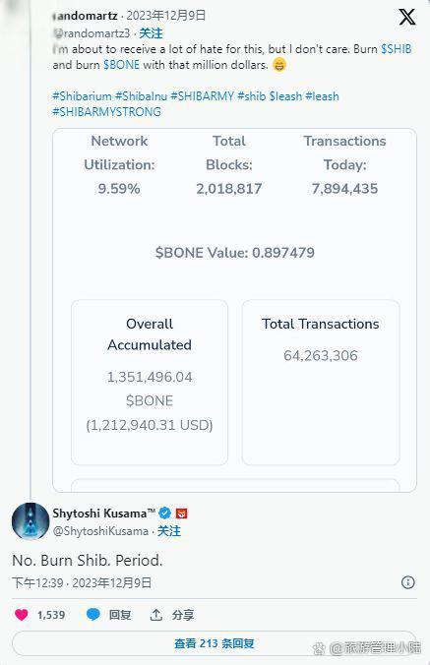
Task: Open Shytoshi Kusama's profile avatar
Action: tap(31, 521)
